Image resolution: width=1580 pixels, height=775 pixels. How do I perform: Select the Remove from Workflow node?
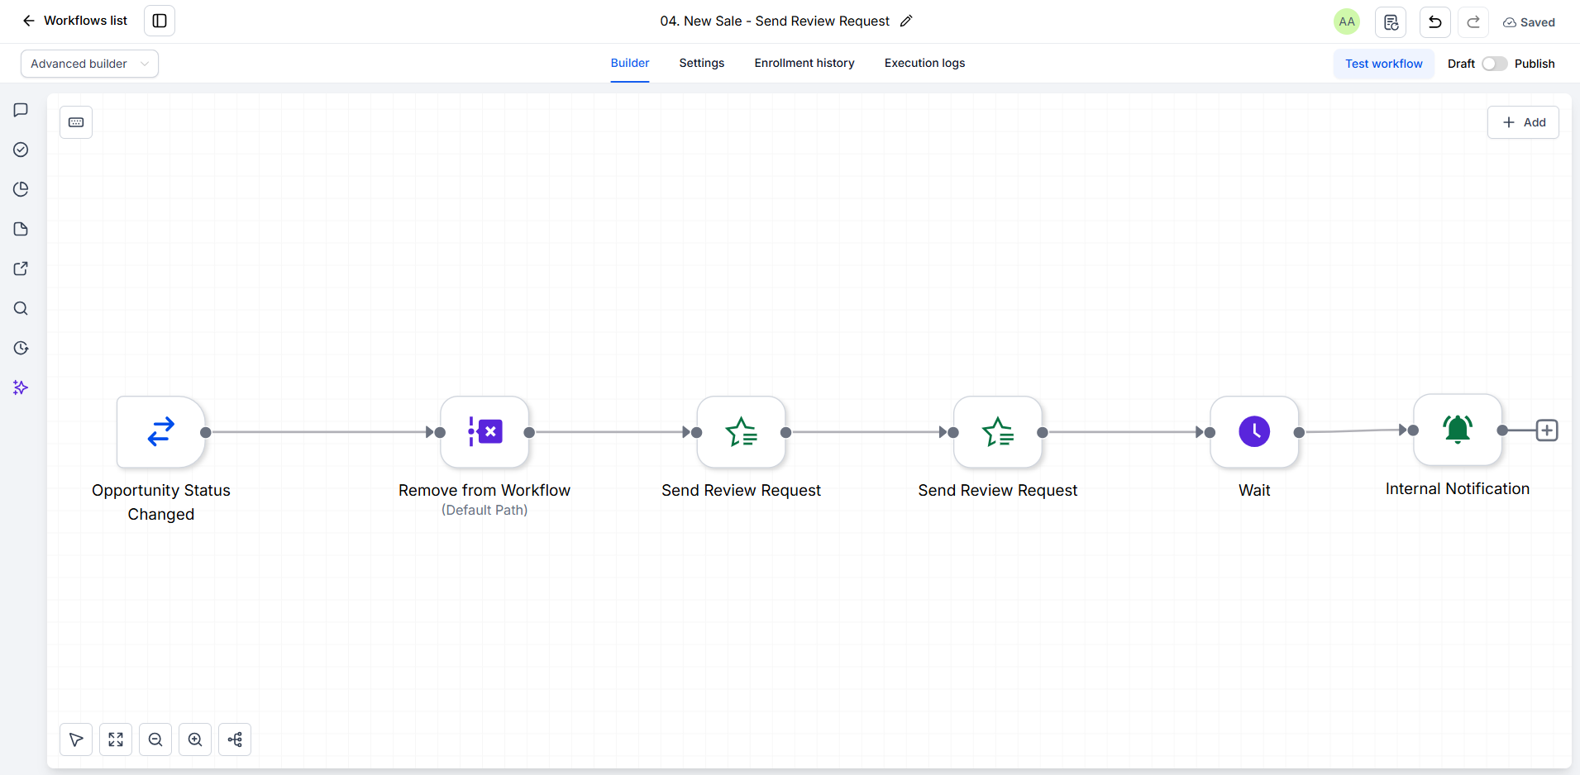click(x=485, y=431)
